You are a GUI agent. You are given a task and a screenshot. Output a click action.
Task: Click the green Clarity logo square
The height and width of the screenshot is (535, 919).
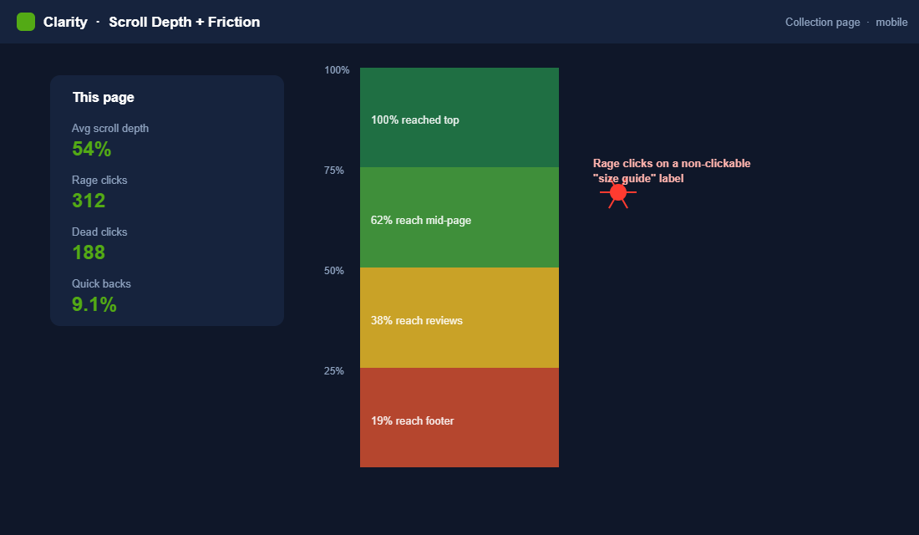pos(26,22)
